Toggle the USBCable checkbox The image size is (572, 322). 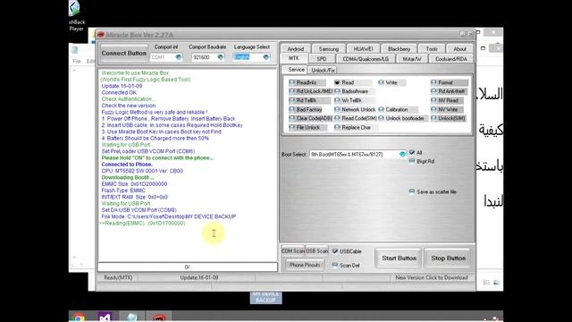point(335,251)
